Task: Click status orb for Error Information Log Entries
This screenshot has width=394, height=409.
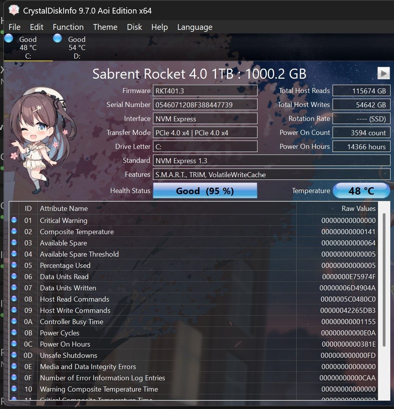Action: (14, 377)
